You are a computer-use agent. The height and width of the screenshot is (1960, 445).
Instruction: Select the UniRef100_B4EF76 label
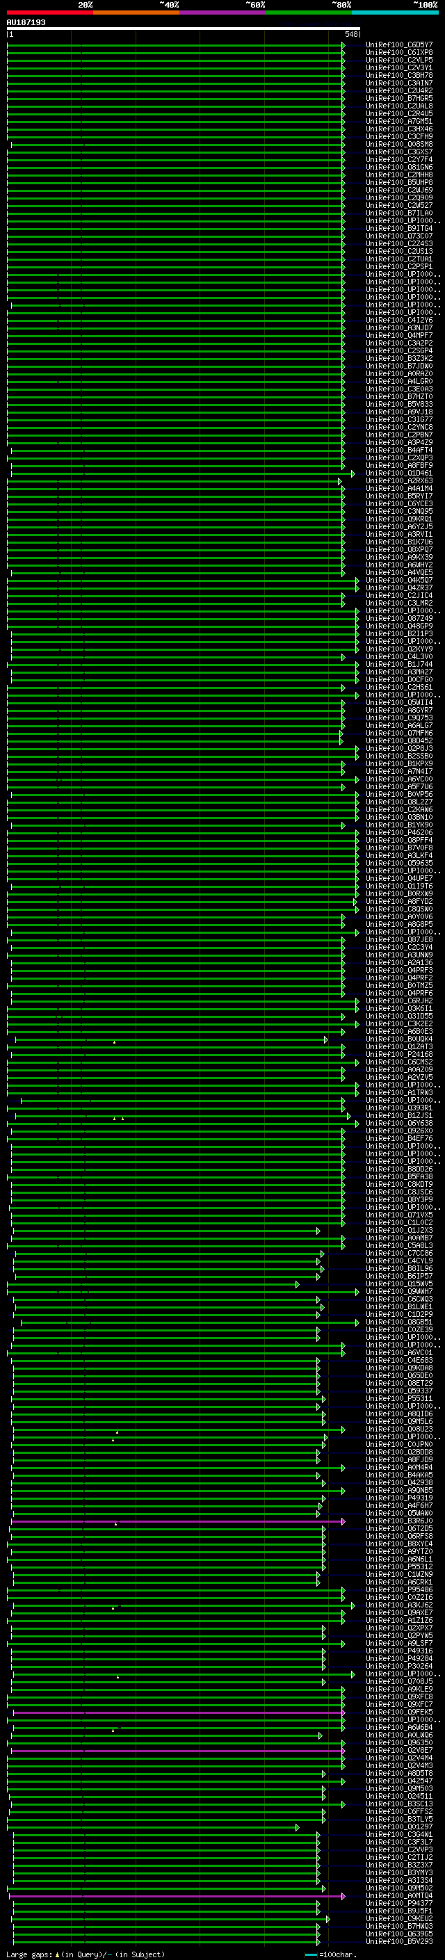pyautogui.click(x=399, y=1138)
